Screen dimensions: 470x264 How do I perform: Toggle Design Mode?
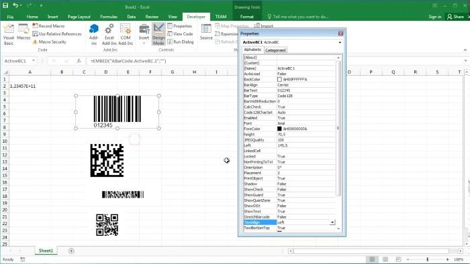[x=158, y=34]
